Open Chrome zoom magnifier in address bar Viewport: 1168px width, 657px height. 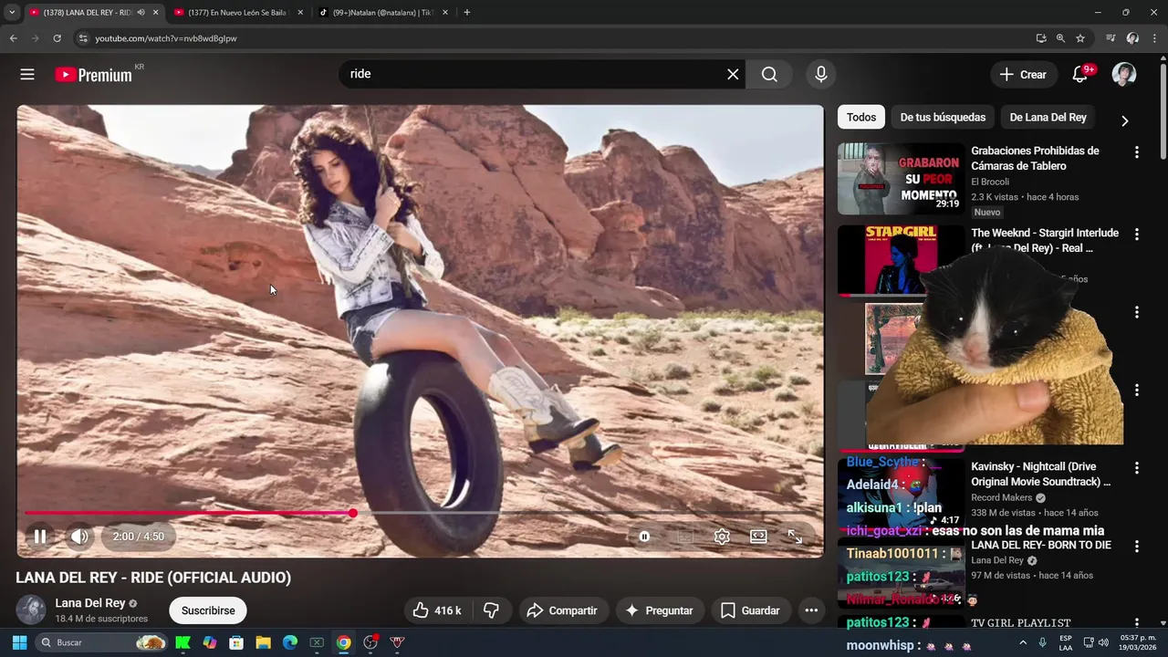(1060, 38)
